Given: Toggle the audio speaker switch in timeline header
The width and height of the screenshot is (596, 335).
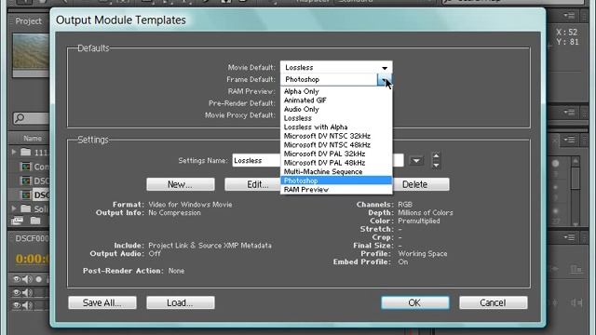Looking at the screenshot, I should (x=27, y=279).
